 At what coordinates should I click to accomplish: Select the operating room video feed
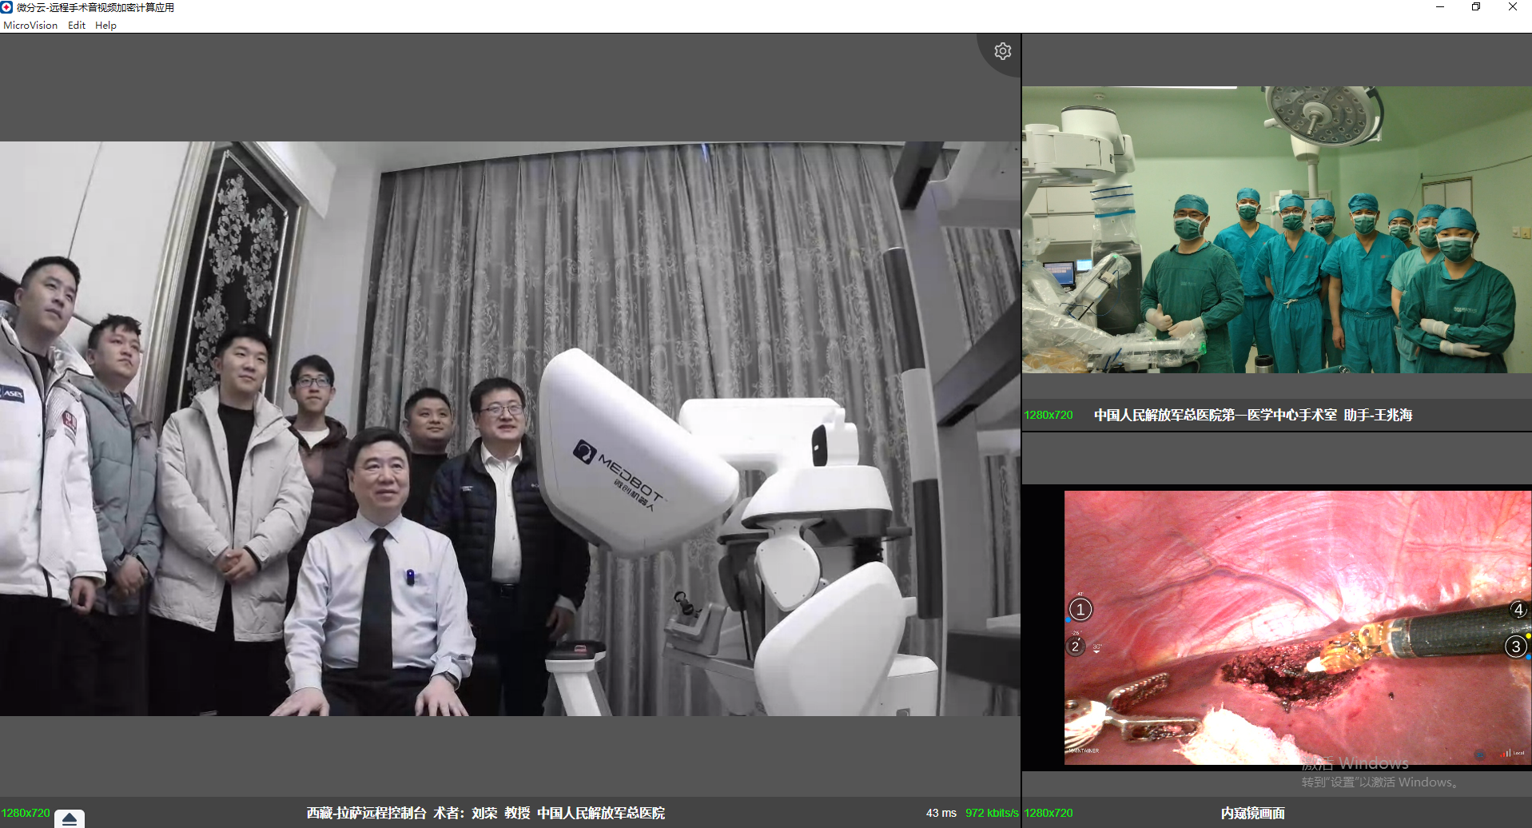[1276, 229]
